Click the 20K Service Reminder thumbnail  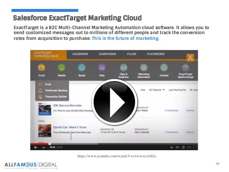(x=45, y=109)
